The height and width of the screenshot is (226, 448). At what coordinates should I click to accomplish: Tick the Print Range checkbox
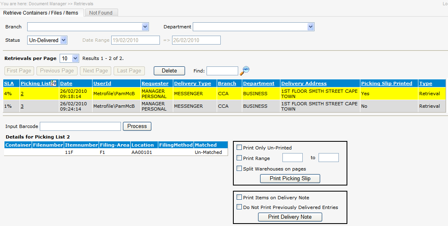click(x=239, y=158)
